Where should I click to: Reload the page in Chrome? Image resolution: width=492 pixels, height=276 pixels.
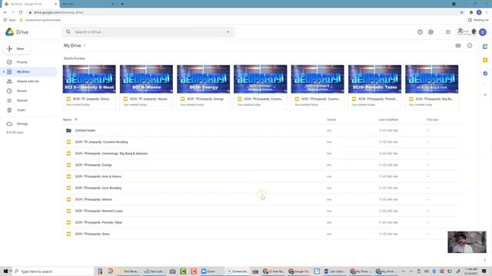21,12
